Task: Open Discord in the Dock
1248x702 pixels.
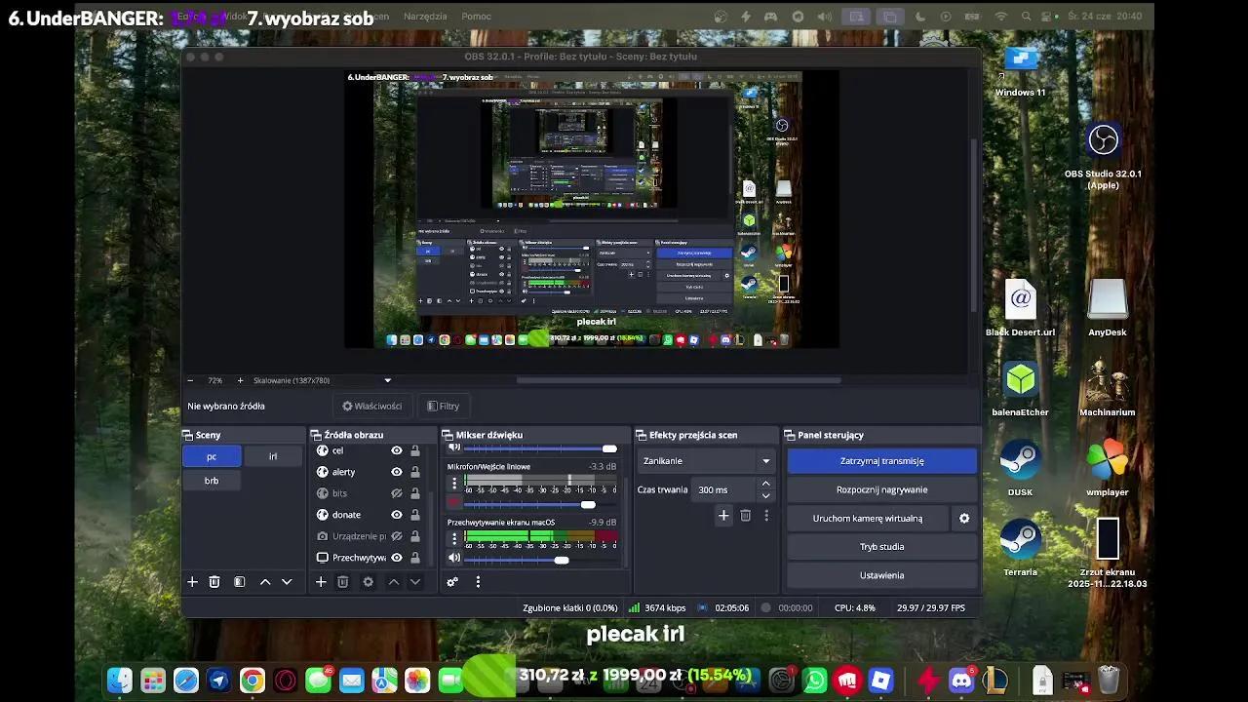Action: 962,681
